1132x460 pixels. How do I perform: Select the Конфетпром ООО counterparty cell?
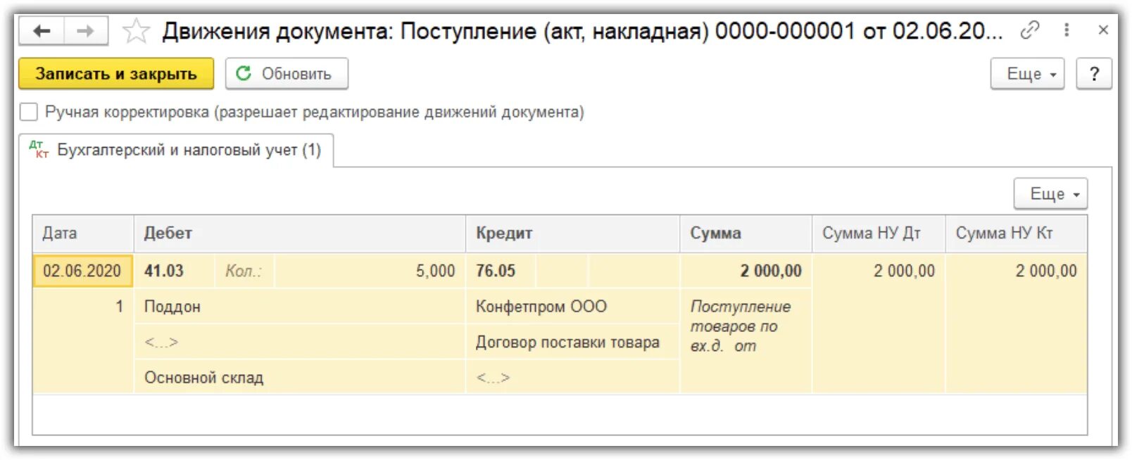pos(541,307)
